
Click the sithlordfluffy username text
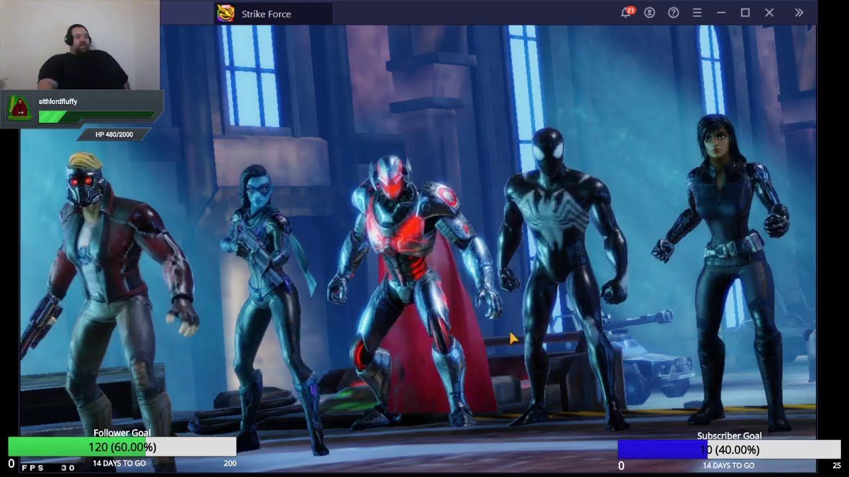pos(58,101)
